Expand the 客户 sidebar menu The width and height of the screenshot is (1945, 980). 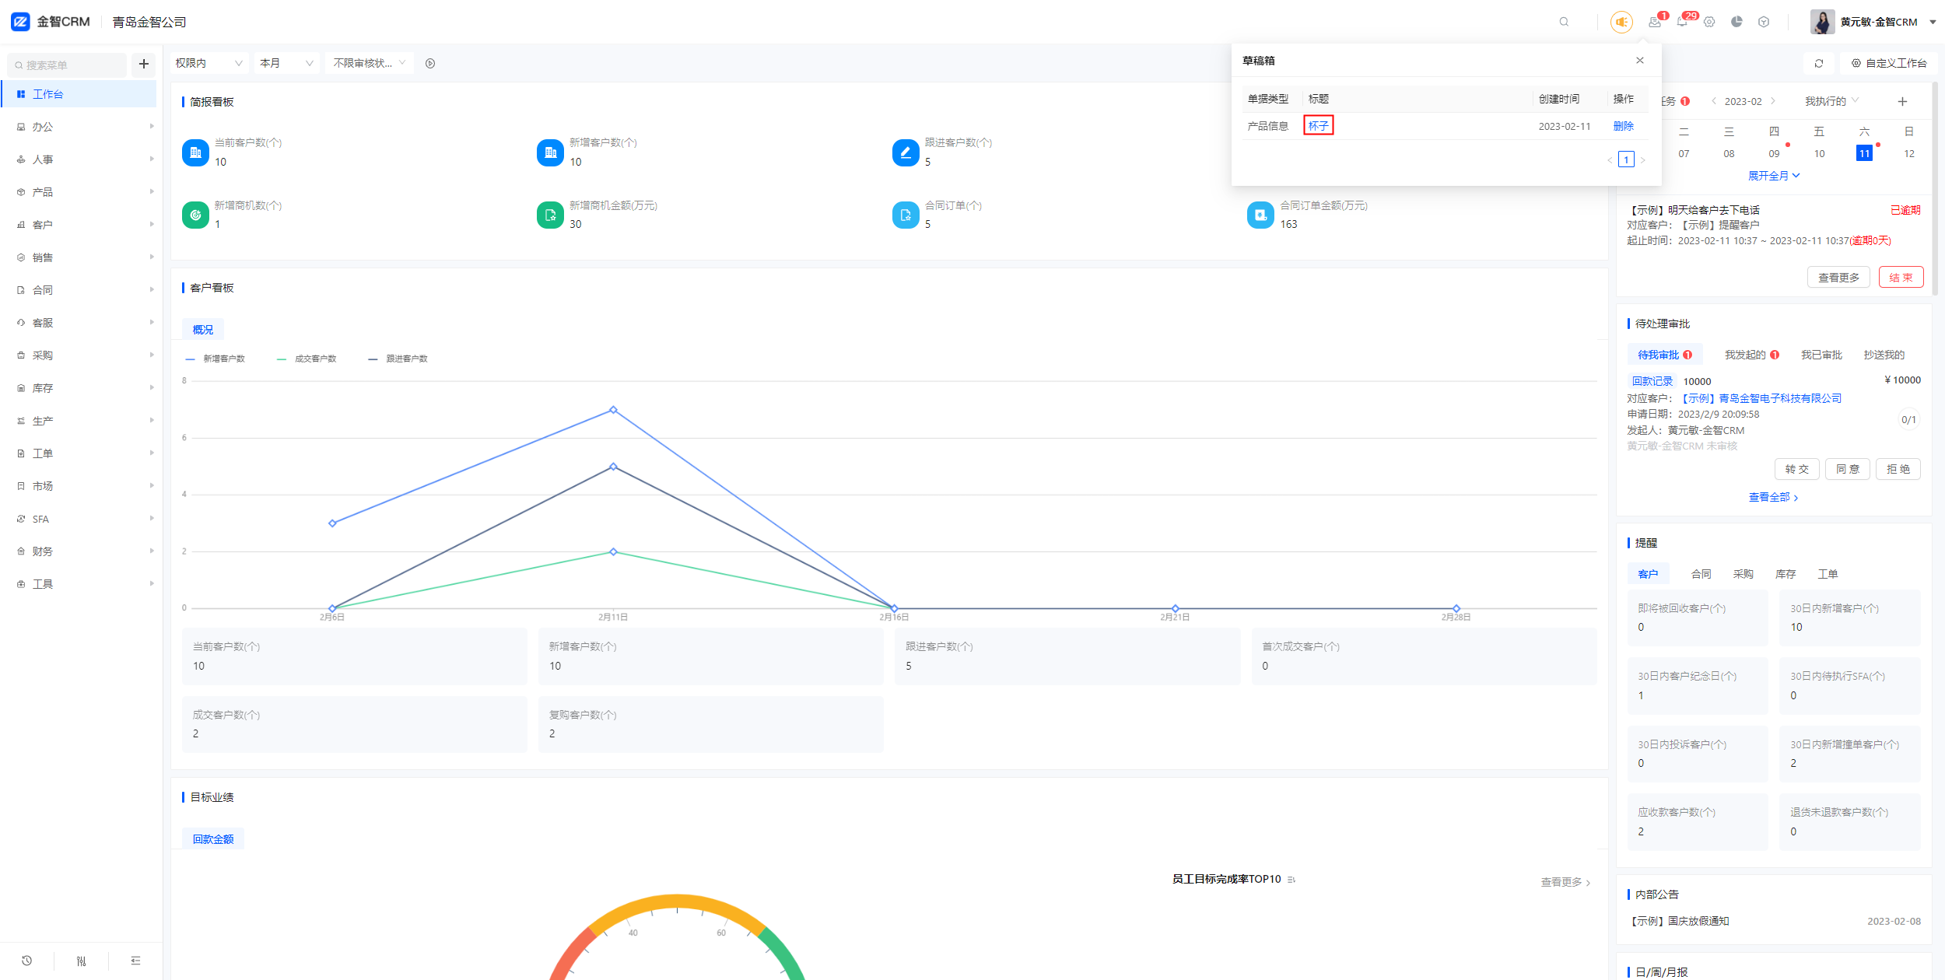coord(82,225)
